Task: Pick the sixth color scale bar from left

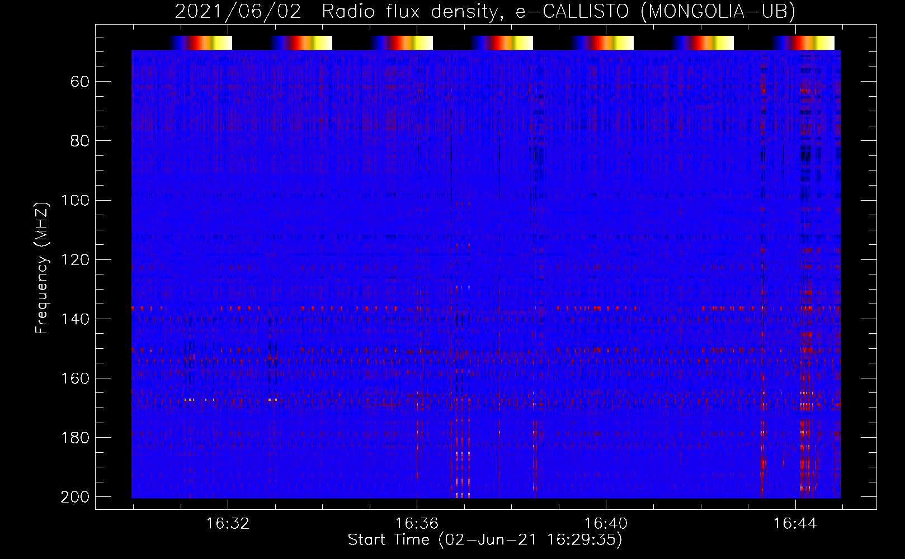Action: click(703, 43)
